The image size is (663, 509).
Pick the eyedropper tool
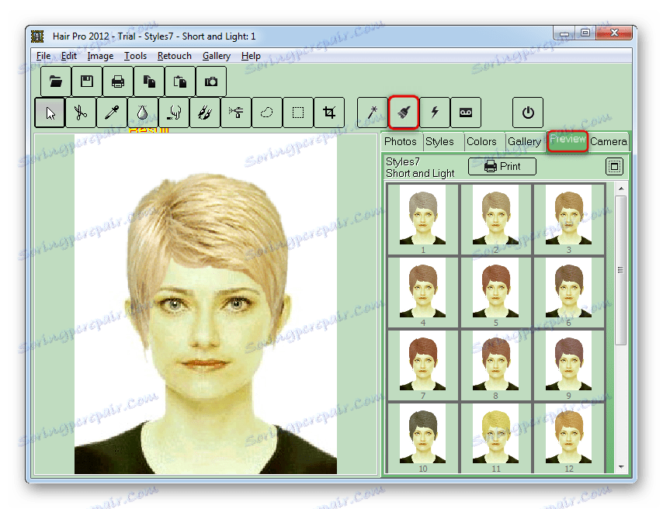click(111, 113)
